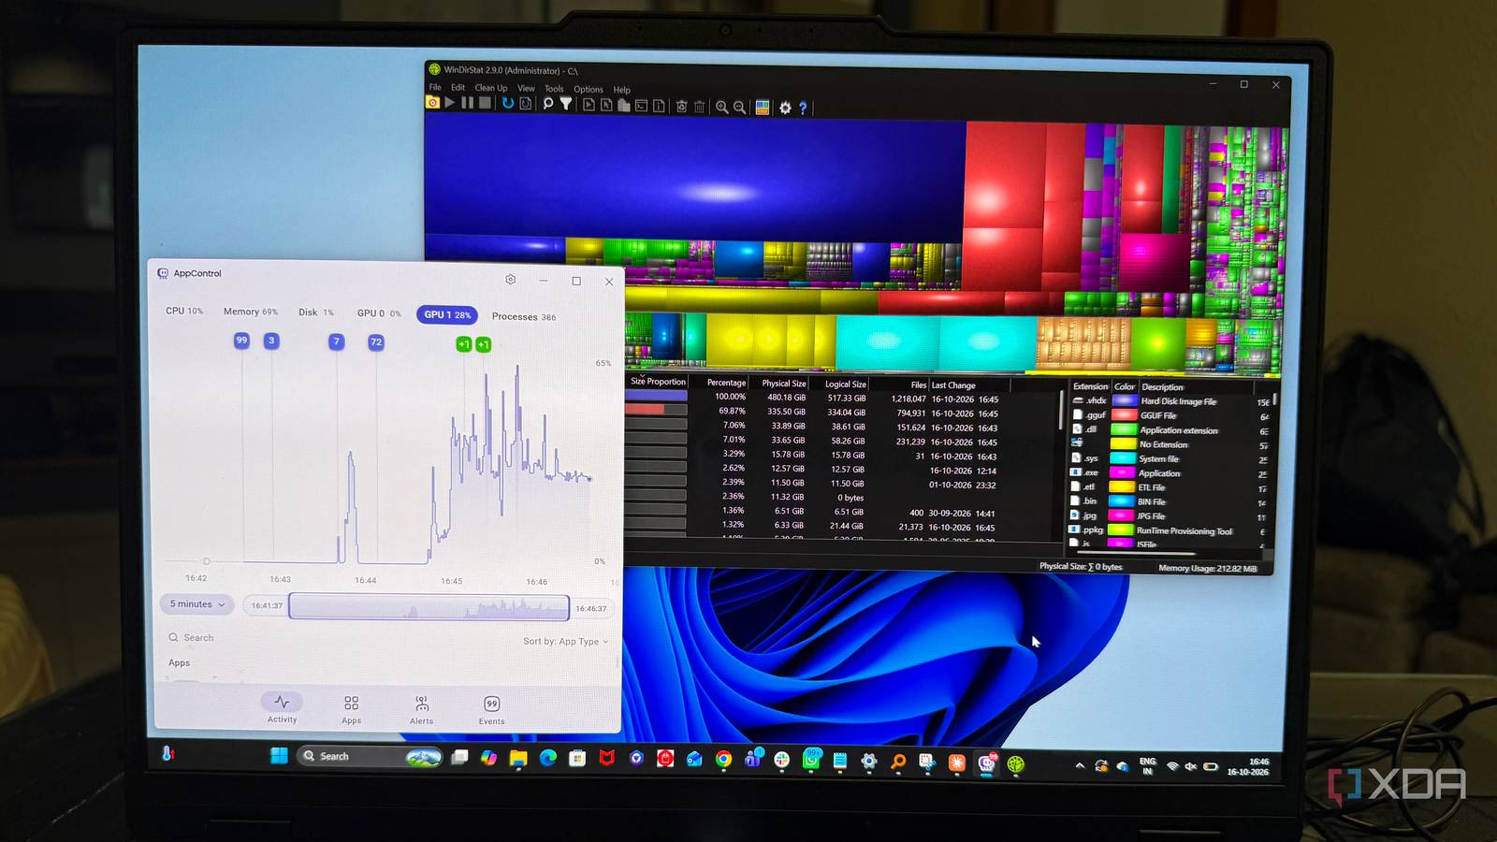Switch to the Memory tab in AppControl

click(251, 312)
